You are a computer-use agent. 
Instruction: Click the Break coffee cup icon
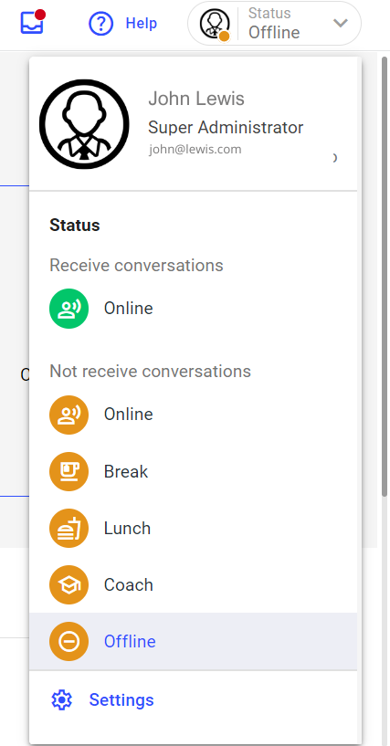coord(69,471)
